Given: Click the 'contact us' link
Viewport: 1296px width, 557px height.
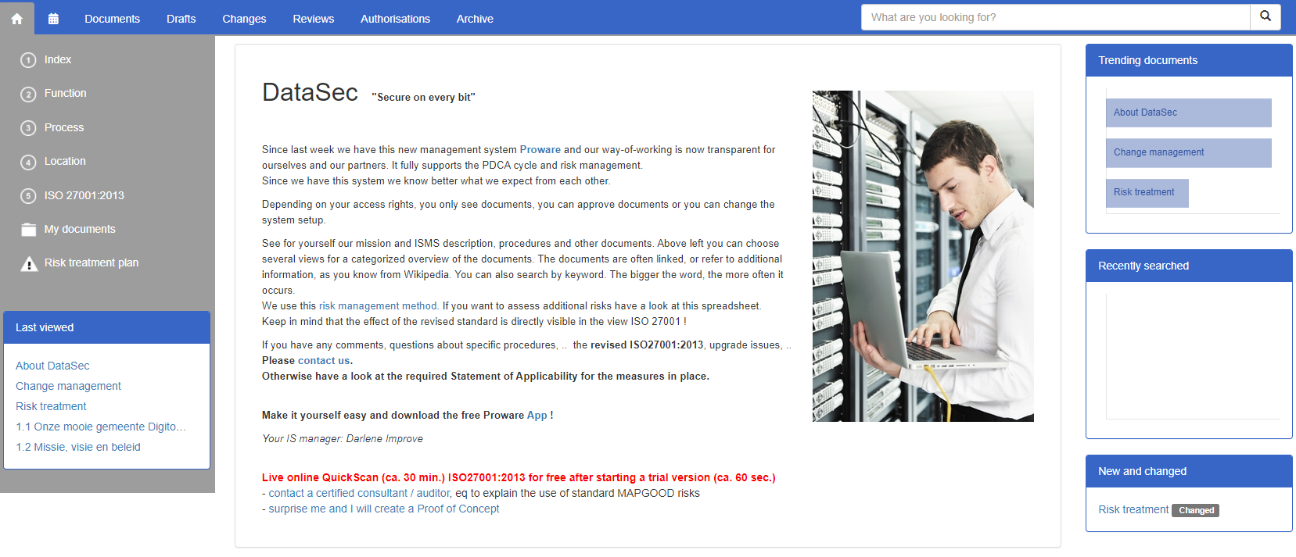Looking at the screenshot, I should coord(324,360).
